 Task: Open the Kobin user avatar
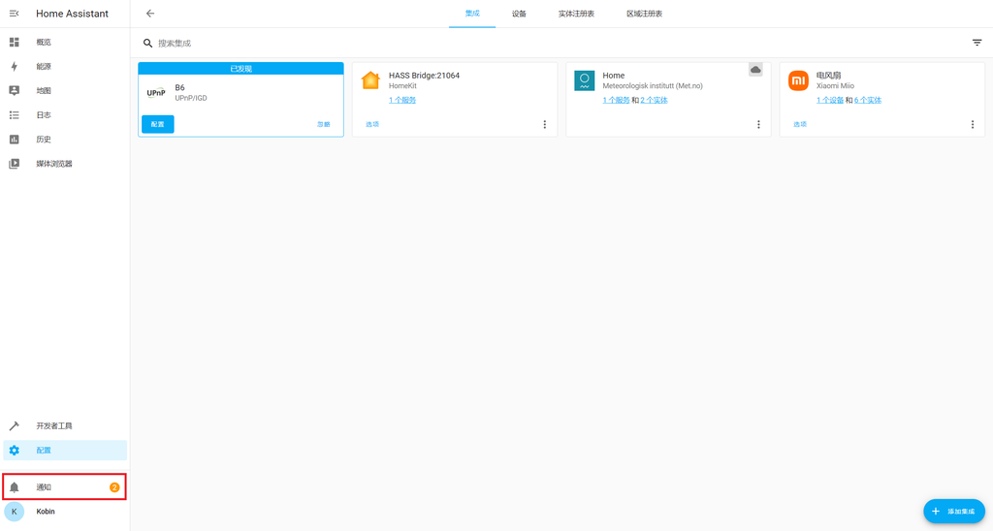(14, 512)
